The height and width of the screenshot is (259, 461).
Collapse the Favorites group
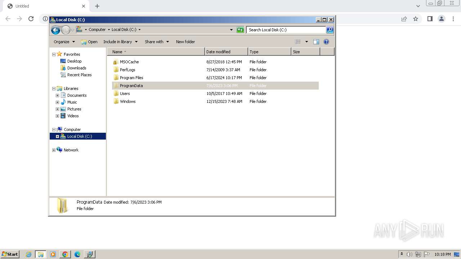click(x=54, y=55)
